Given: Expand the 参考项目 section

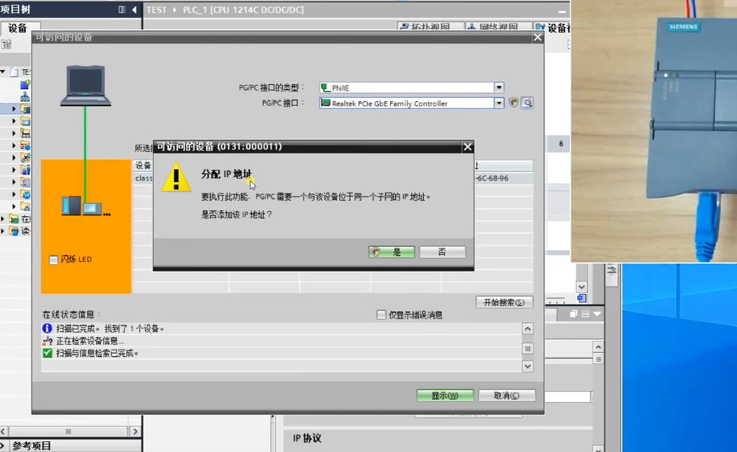Looking at the screenshot, I should click(x=6, y=445).
